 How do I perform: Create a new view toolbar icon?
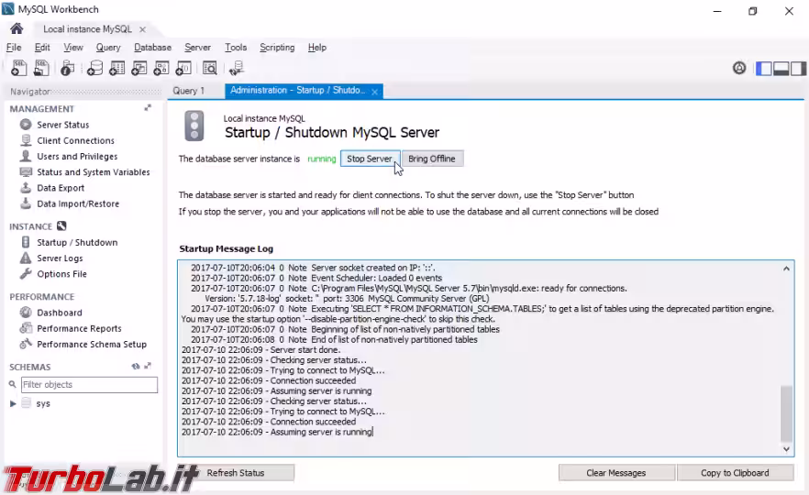click(x=139, y=68)
